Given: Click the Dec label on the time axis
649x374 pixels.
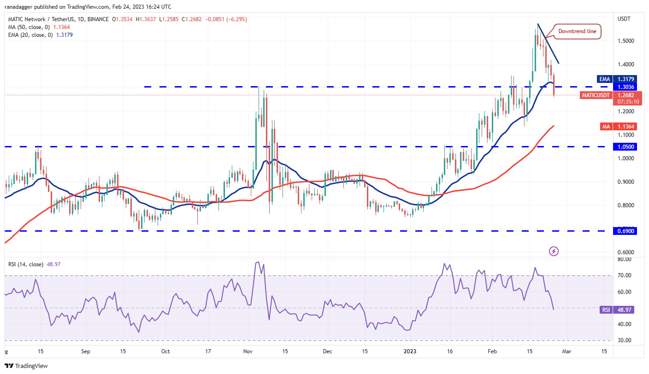Looking at the screenshot, I should pyautogui.click(x=327, y=351).
